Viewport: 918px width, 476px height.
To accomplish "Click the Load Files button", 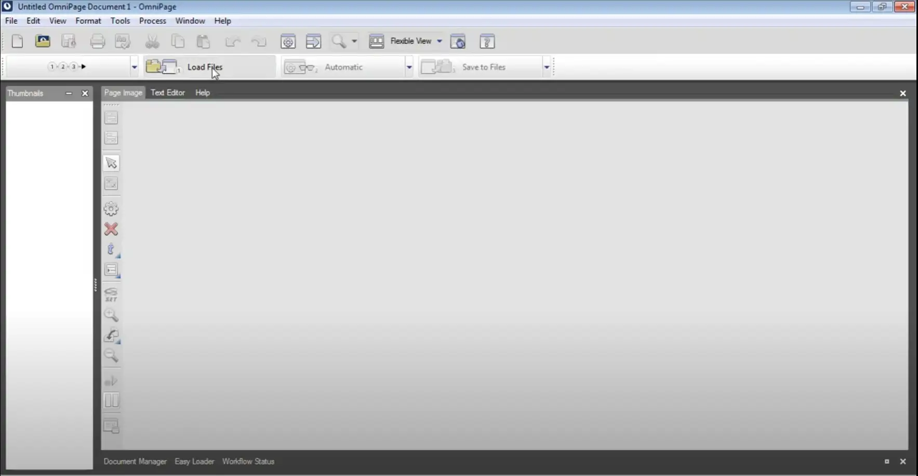I will coord(205,67).
